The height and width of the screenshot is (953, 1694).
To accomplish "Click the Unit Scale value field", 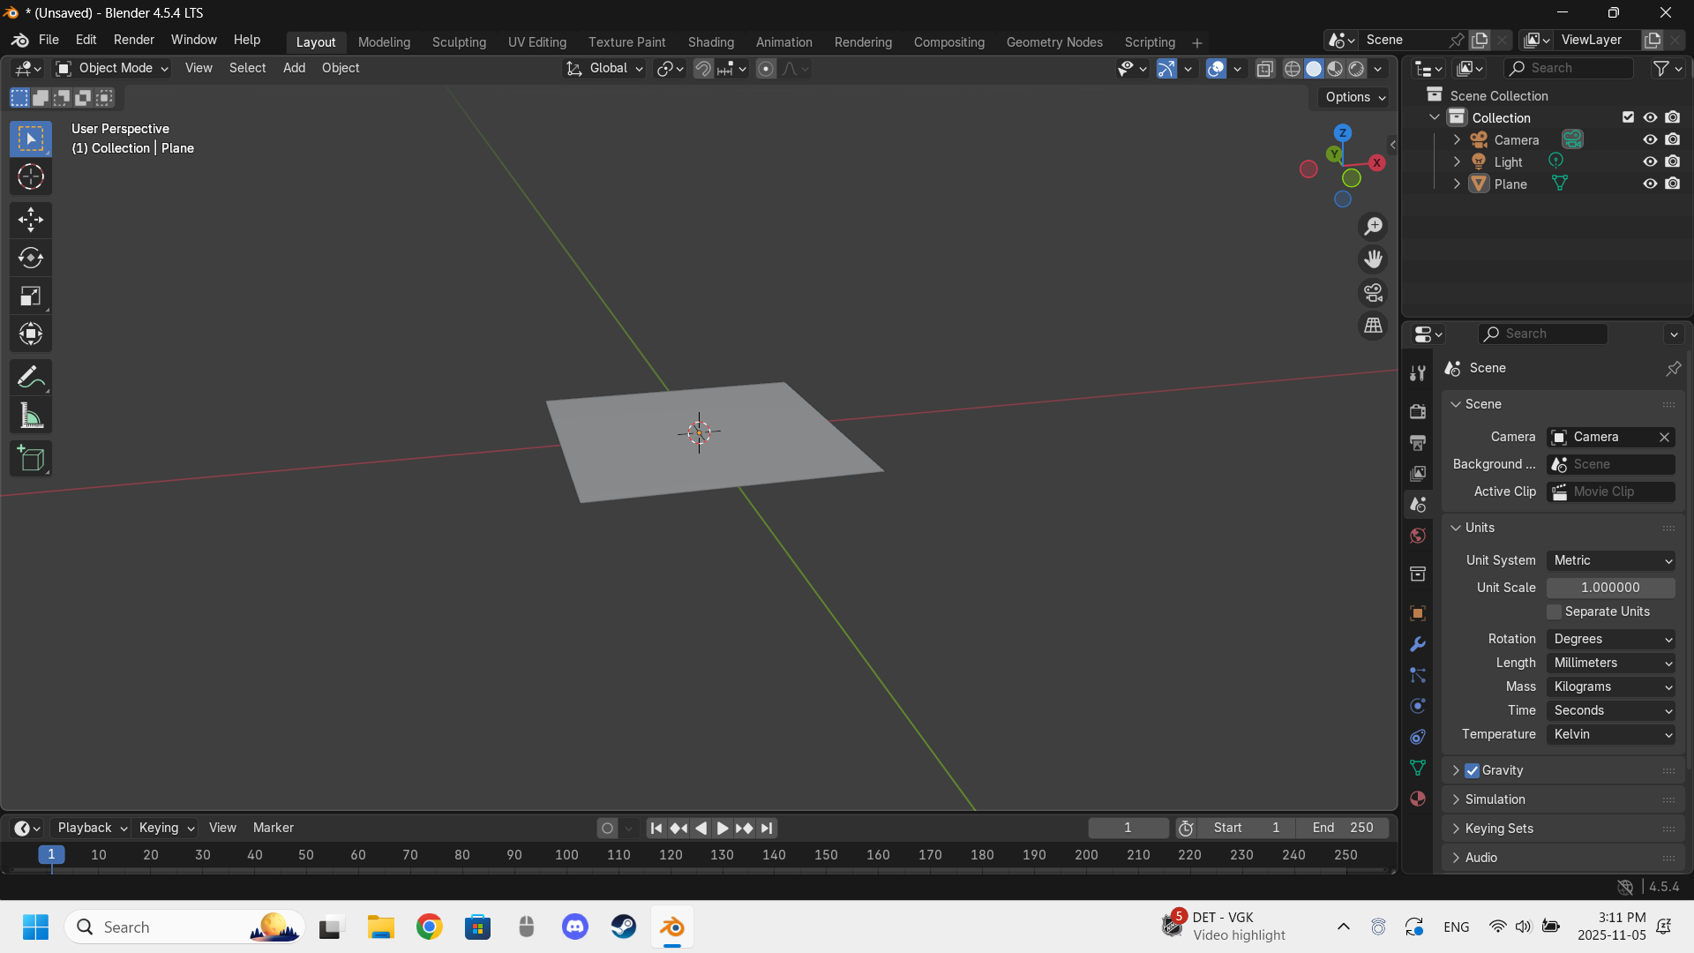I will click(x=1610, y=588).
